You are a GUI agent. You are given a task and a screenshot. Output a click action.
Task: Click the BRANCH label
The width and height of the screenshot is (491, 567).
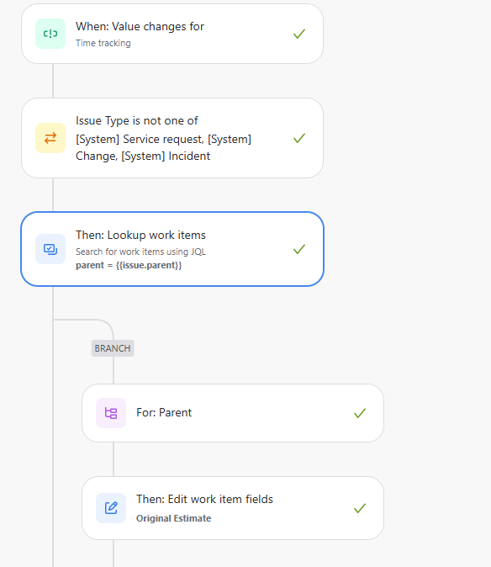[113, 348]
